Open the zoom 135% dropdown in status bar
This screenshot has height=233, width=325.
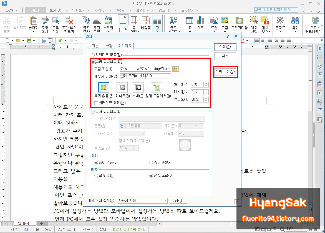305,229
